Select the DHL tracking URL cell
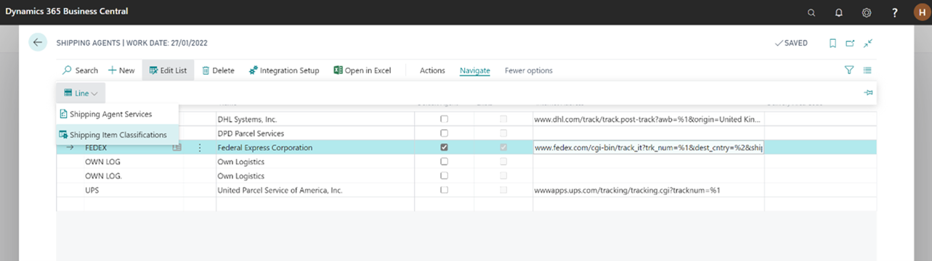Viewport: 932px width, 261px height. click(648, 119)
